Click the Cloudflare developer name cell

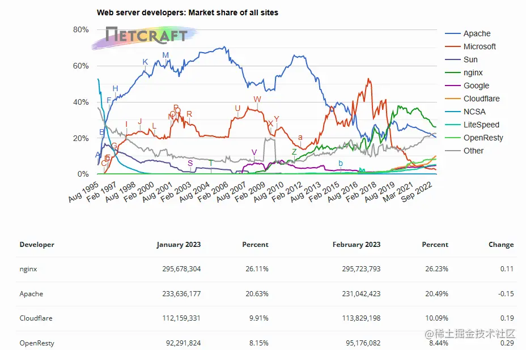pyautogui.click(x=36, y=318)
